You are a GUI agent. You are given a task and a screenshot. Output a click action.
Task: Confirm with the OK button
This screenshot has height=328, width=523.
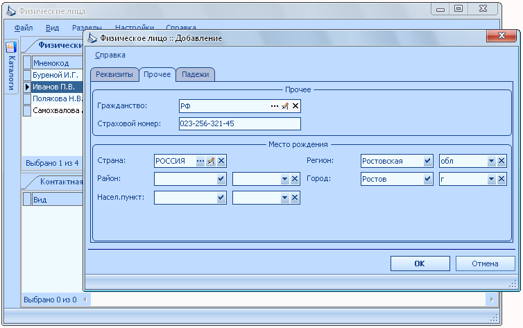(x=420, y=264)
